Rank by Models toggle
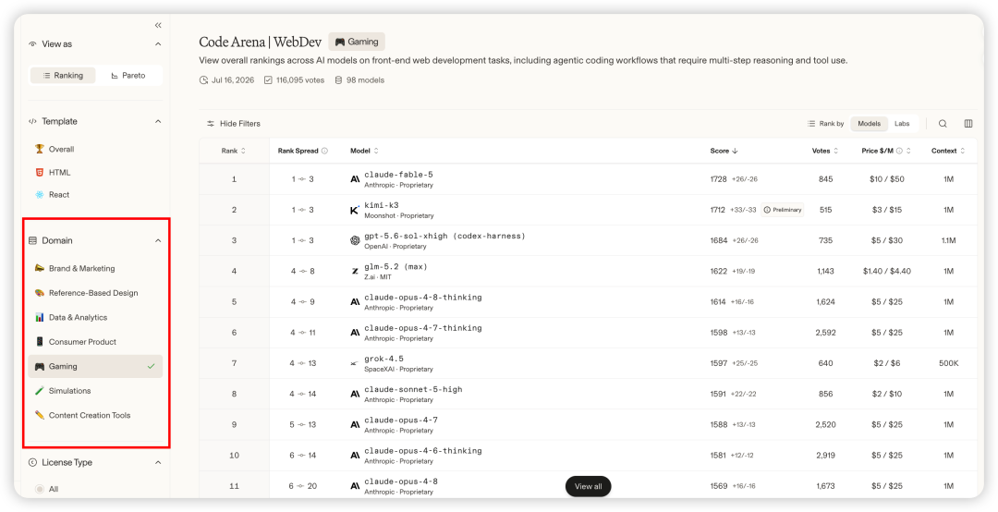This screenshot has width=998, height=512. pyautogui.click(x=869, y=124)
